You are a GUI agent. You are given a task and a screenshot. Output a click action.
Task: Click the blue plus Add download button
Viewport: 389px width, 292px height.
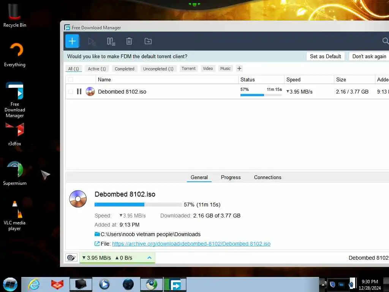tap(72, 41)
